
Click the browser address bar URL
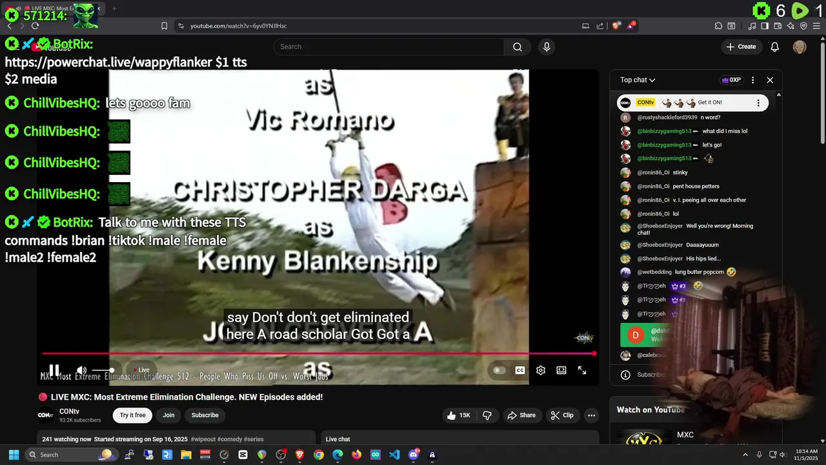pyautogui.click(x=238, y=26)
